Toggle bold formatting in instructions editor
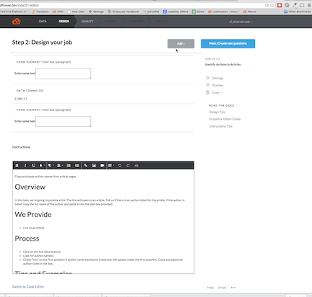The image size is (312, 297). click(x=17, y=165)
